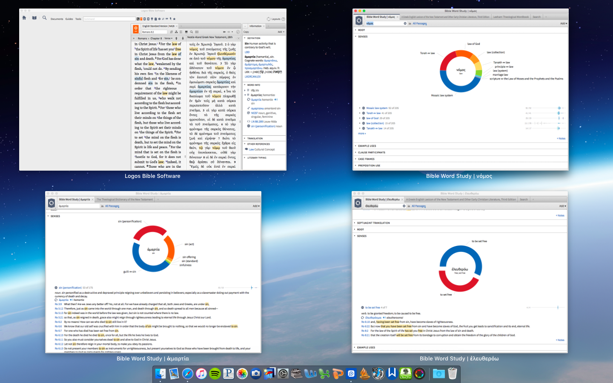Viewport: 613px width, 383px height.
Task: Select the Information panel tab
Action: coord(255,26)
